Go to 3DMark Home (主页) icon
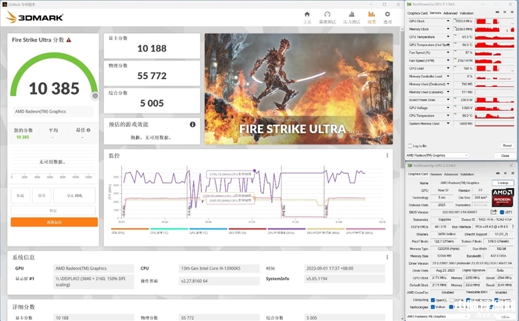This screenshot has width=519, height=321. pyautogui.click(x=307, y=14)
